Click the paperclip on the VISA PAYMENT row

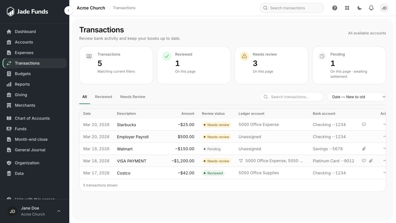coord(371,161)
